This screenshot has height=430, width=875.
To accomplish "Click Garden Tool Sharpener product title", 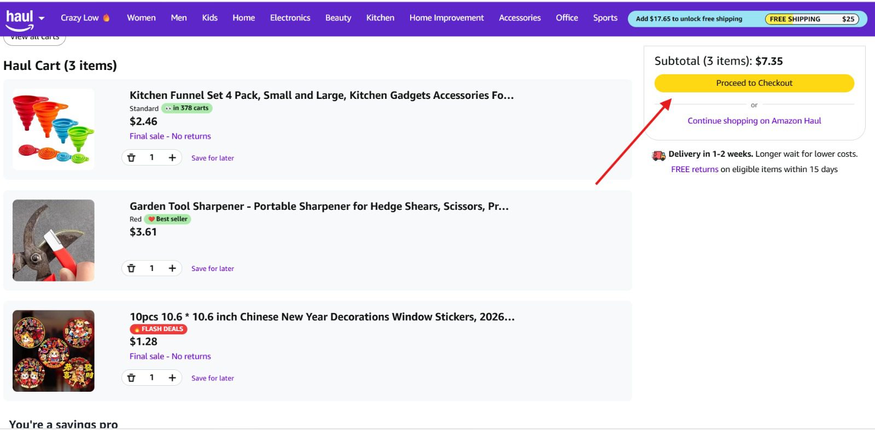I will (319, 207).
